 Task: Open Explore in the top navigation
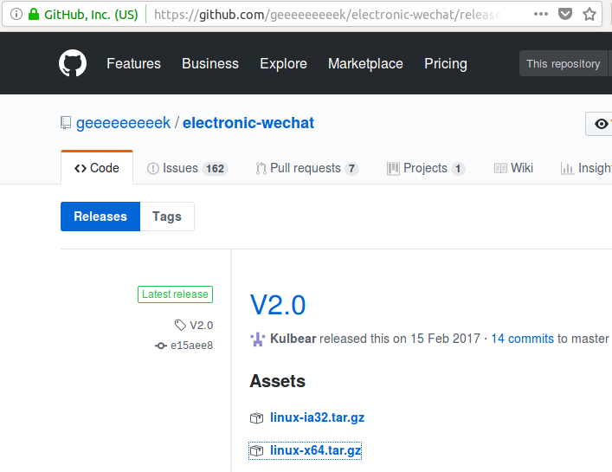click(x=283, y=63)
